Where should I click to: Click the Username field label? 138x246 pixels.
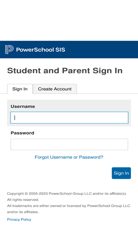click(x=23, y=106)
